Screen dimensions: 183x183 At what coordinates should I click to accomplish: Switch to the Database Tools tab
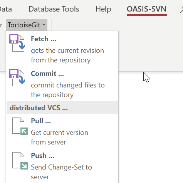(x=54, y=9)
